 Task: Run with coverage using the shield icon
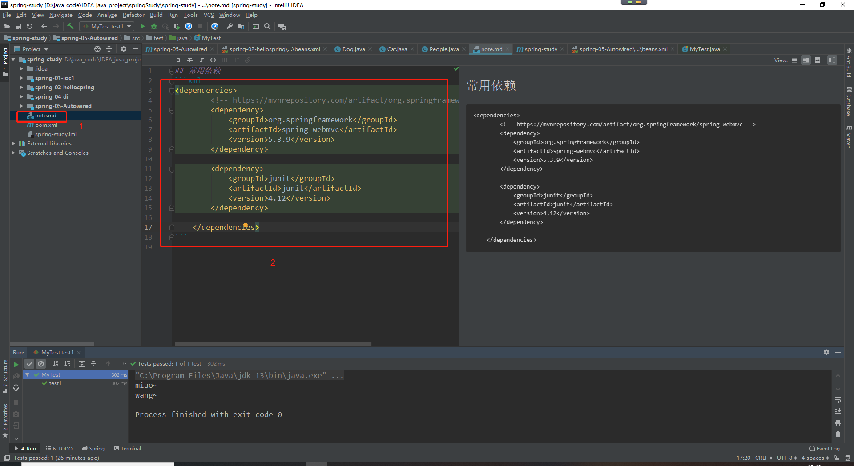[177, 26]
